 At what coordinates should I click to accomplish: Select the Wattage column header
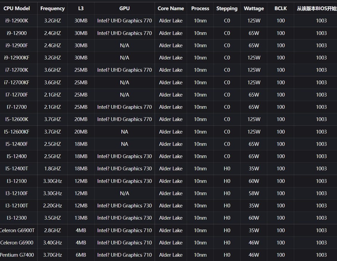click(x=254, y=8)
